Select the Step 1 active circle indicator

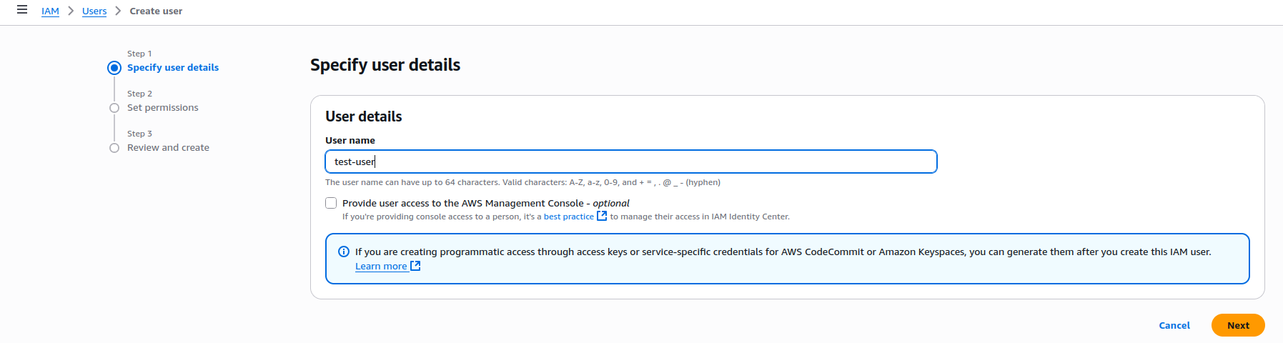[114, 68]
